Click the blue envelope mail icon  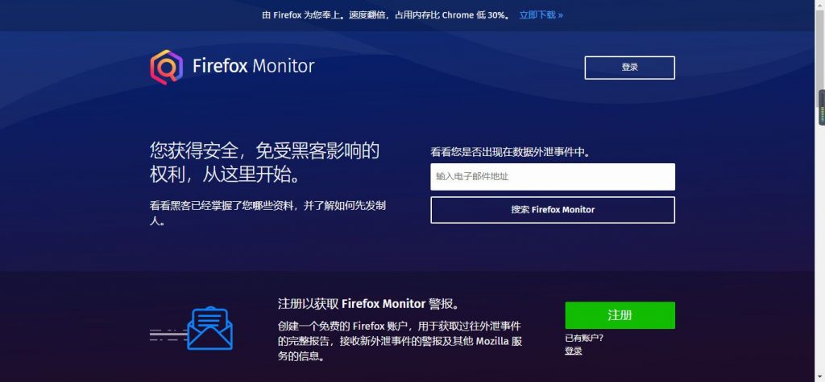[x=210, y=328]
